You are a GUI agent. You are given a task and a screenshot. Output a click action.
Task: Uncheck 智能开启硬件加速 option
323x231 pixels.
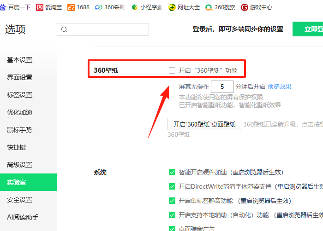[x=172, y=172]
